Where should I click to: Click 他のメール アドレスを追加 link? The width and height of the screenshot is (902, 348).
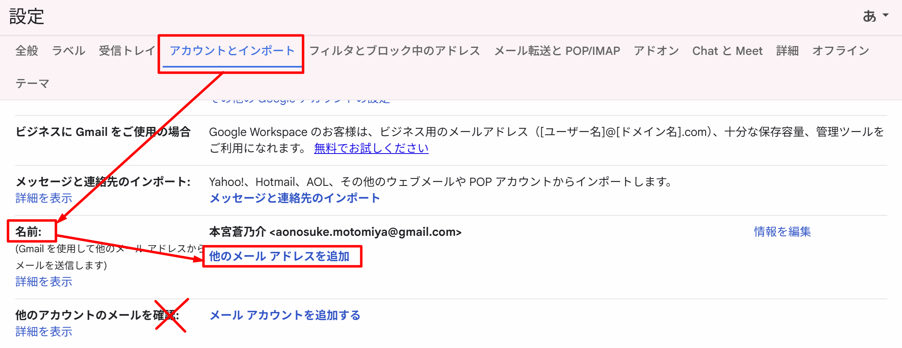279,256
